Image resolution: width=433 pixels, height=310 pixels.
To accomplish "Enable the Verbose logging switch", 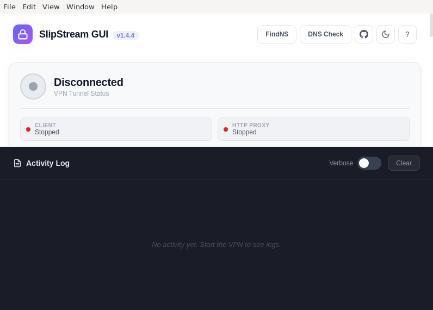I will tap(369, 163).
